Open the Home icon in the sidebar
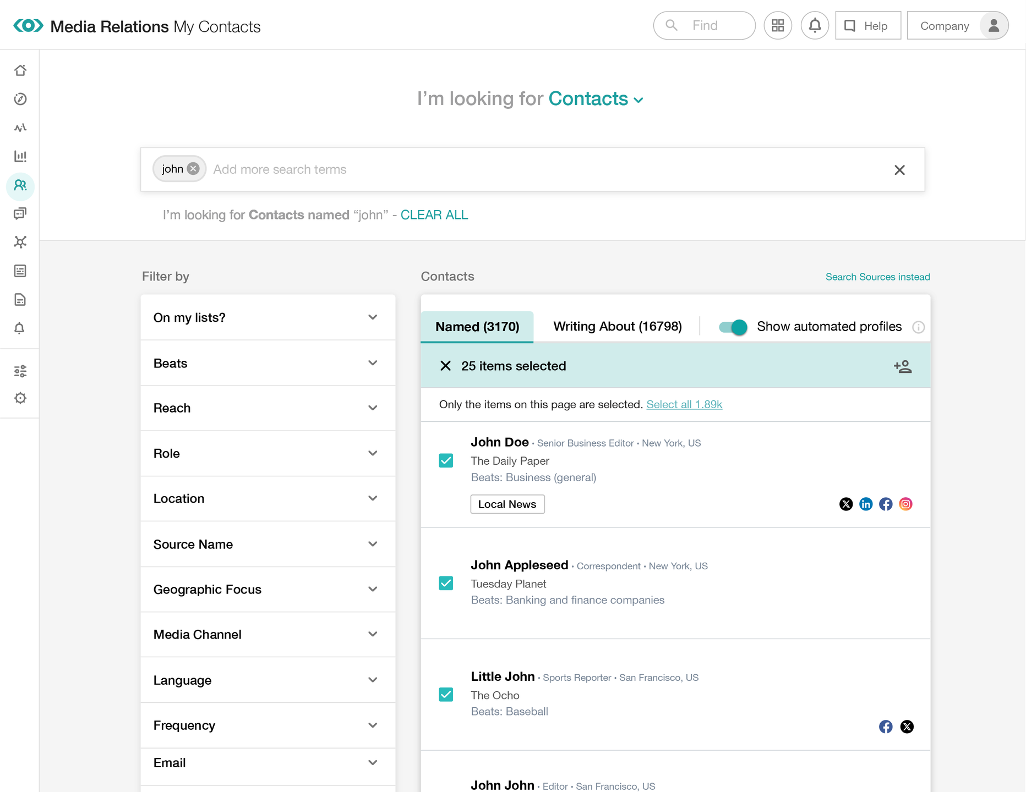The image size is (1026, 792). [x=20, y=70]
